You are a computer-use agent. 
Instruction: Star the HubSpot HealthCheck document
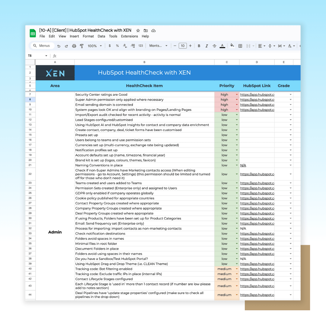point(138,30)
